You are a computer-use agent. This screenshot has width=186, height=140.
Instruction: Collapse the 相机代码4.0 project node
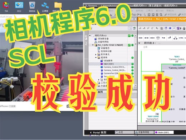90,36
